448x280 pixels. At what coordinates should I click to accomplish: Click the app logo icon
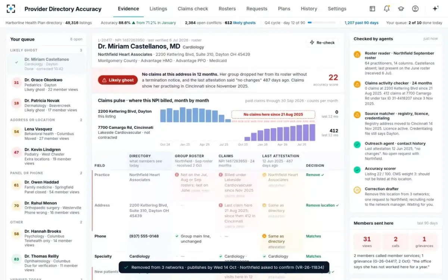tap(11, 9)
